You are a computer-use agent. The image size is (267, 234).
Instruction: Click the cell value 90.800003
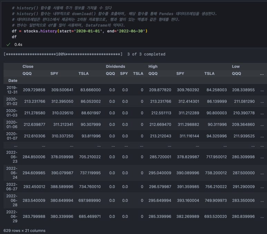tap(217, 113)
